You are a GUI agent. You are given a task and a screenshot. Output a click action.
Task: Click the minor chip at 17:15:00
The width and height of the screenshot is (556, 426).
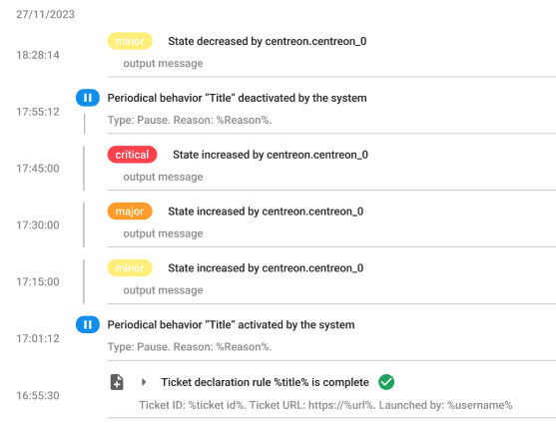130,268
